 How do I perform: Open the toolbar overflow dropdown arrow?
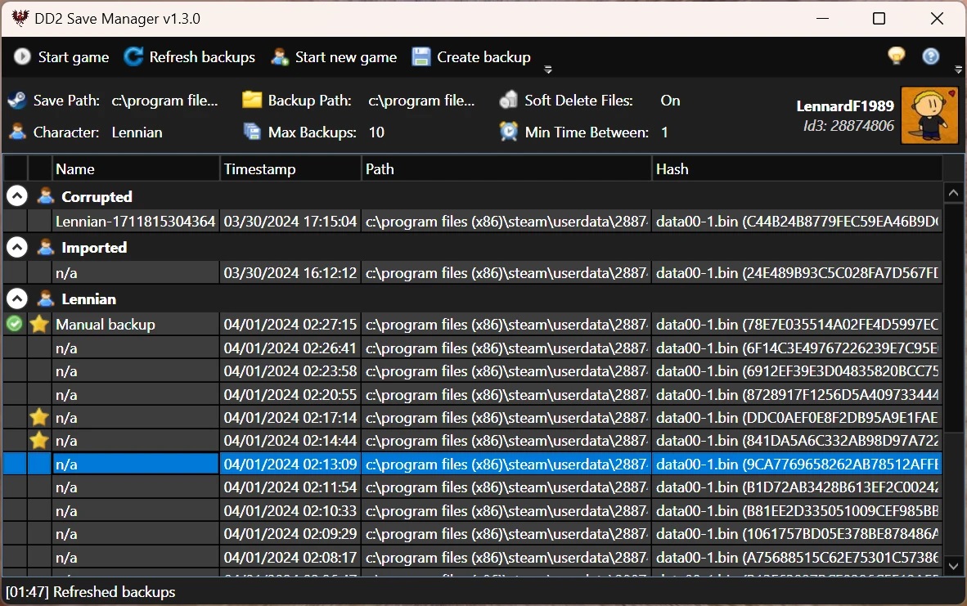(548, 70)
